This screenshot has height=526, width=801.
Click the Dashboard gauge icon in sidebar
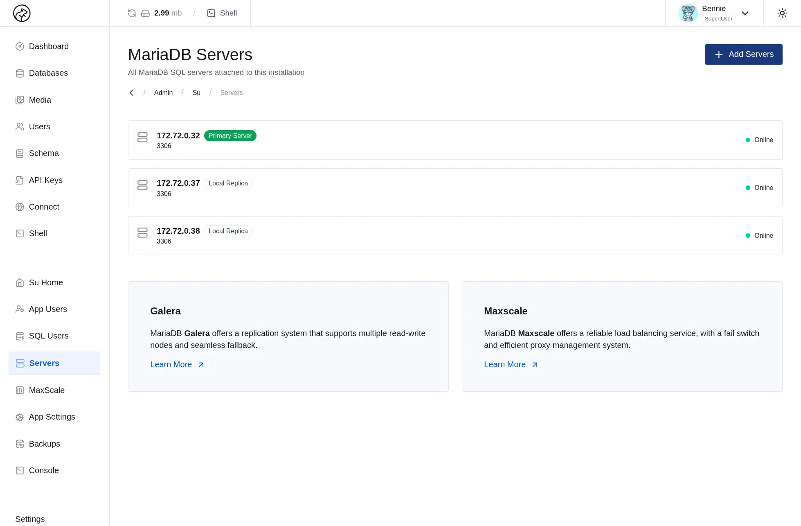(x=20, y=46)
